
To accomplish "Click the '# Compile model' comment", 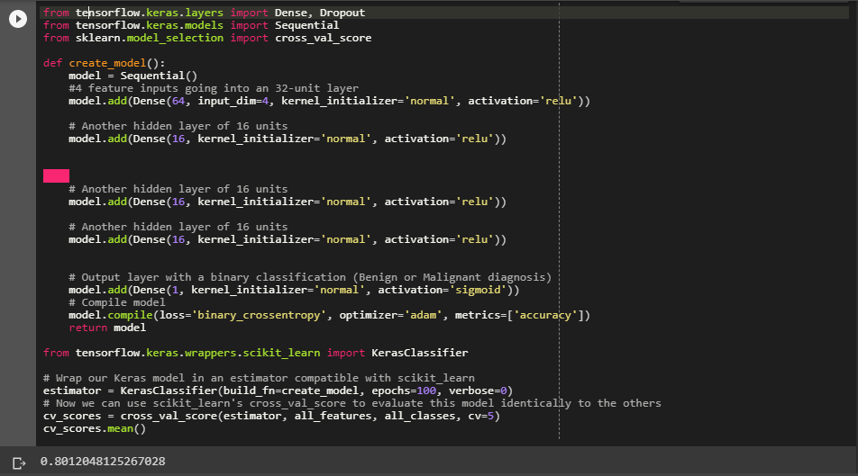I will pos(116,302).
